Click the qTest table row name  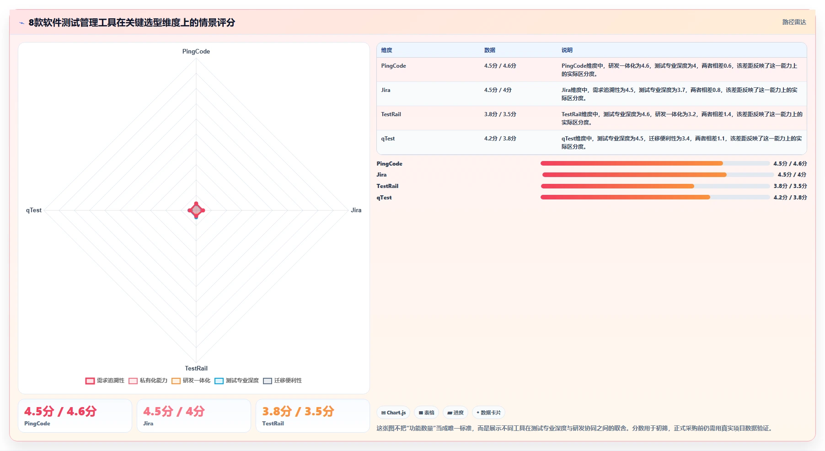coord(388,139)
